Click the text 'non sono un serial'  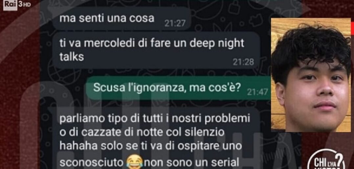(x=192, y=162)
